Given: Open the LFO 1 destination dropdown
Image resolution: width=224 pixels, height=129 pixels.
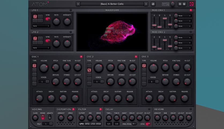Looking at the screenshot, I should (x=41, y=26).
